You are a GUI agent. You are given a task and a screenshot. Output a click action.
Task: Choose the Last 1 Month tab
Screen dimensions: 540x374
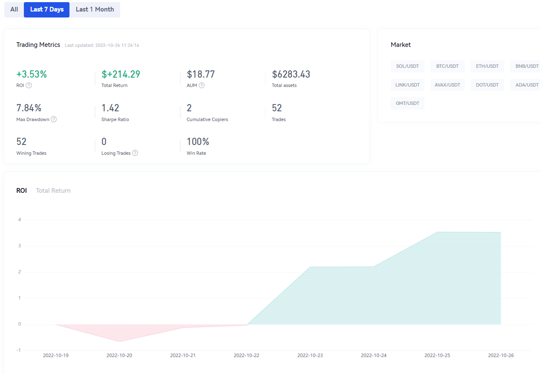[95, 9]
